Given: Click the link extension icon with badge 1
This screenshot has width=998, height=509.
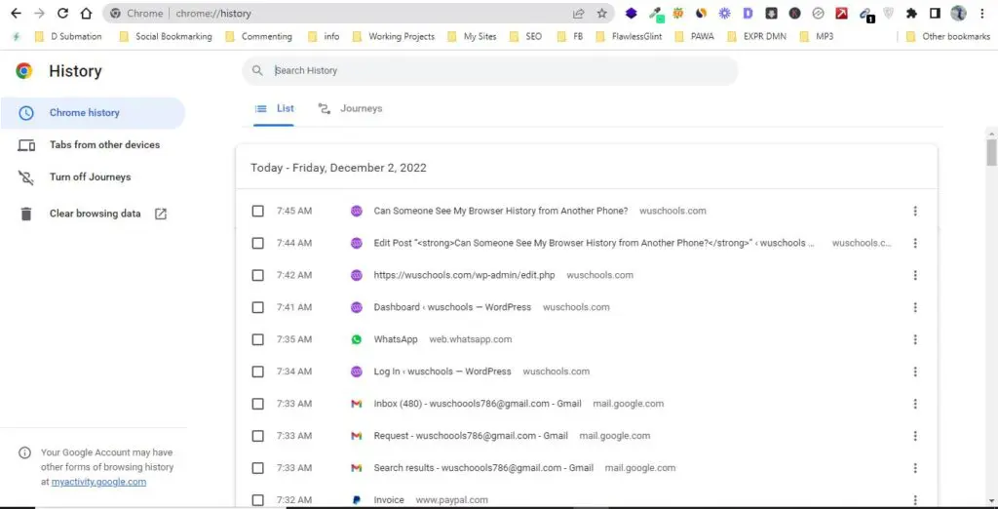Looking at the screenshot, I should pos(865,15).
